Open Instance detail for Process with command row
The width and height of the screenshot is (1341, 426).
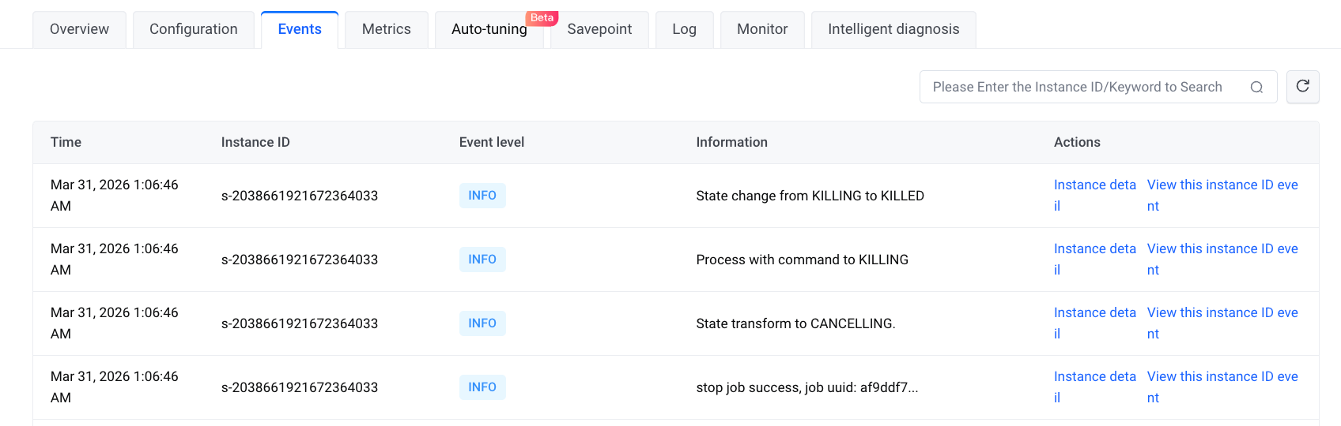[1095, 260]
